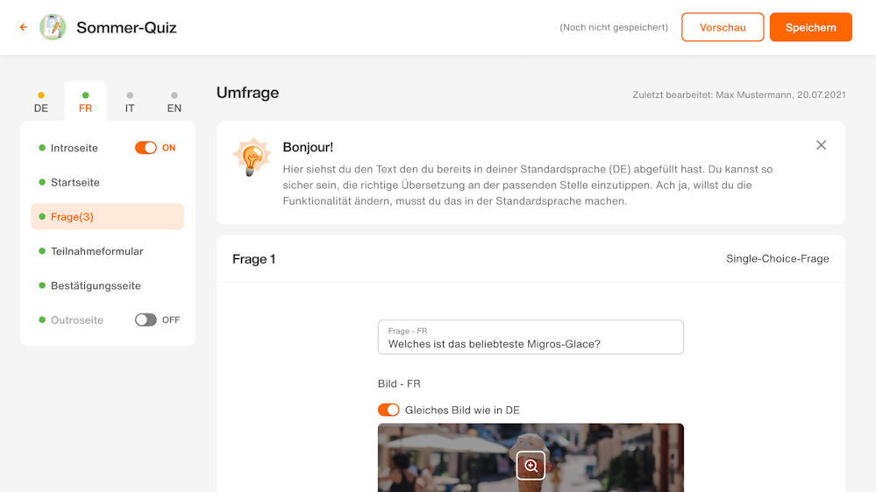Switch to the EN language tab
The image size is (876, 492).
tap(174, 102)
